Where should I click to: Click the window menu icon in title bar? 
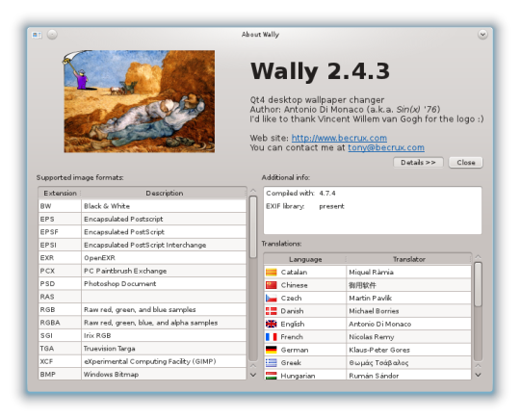[x=37, y=35]
